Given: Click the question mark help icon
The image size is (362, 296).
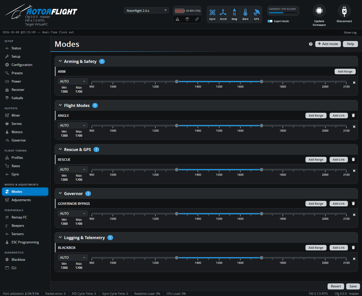Looking at the screenshot, I should point(311,44).
